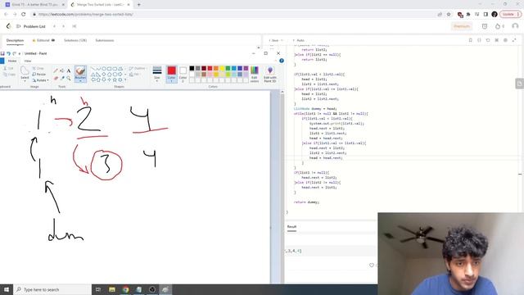Image resolution: width=524 pixels, height=295 pixels.
Task: Click the Windows search box
Action: click(52, 289)
